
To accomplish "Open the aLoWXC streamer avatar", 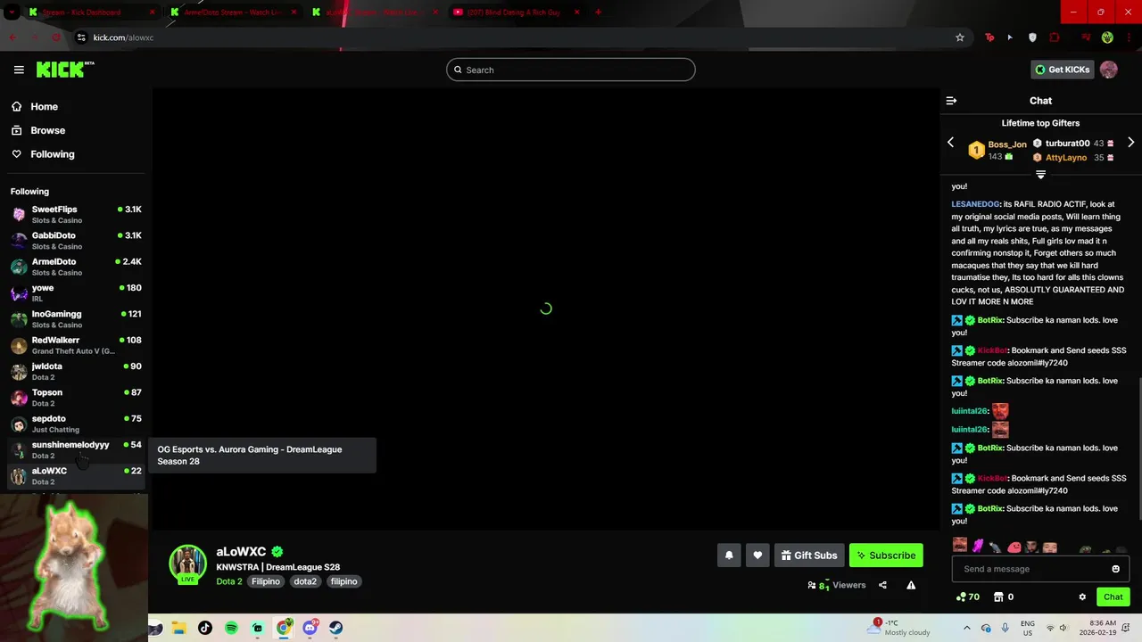I will (x=187, y=564).
